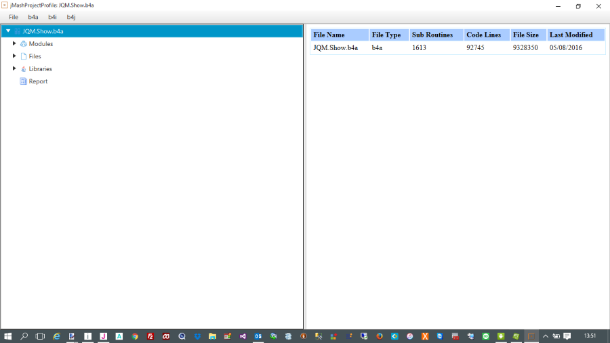Click the Modules icon in tree
This screenshot has height=343, width=610.
tap(23, 44)
